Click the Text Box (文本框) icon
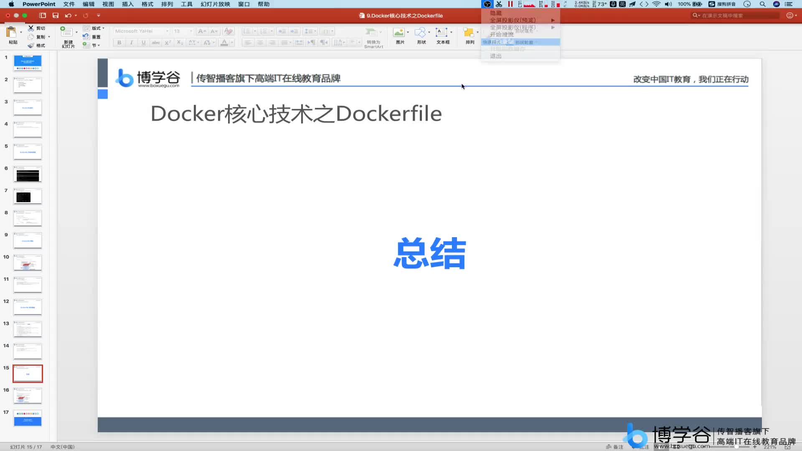Image resolution: width=802 pixels, height=451 pixels. point(442,33)
